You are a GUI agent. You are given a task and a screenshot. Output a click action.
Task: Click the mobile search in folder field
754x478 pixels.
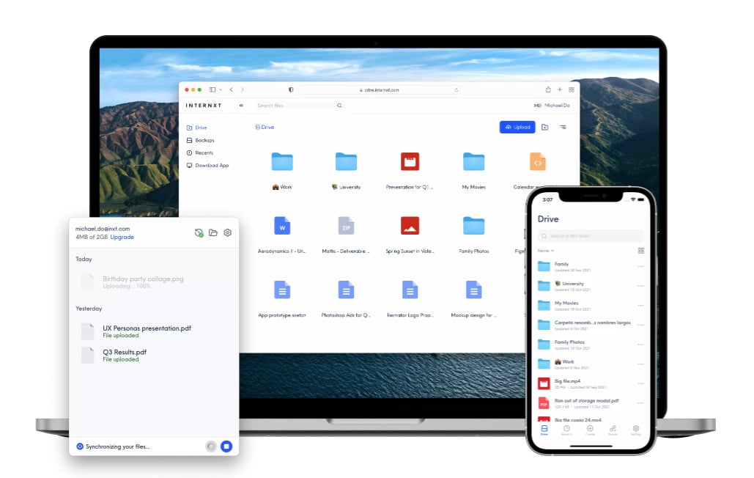(591, 235)
